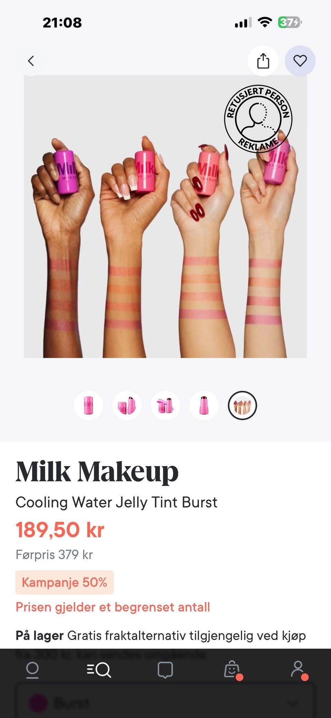This screenshot has width=331, height=718.
Task: Tap the Burst shade color swatch
Action: click(x=37, y=703)
